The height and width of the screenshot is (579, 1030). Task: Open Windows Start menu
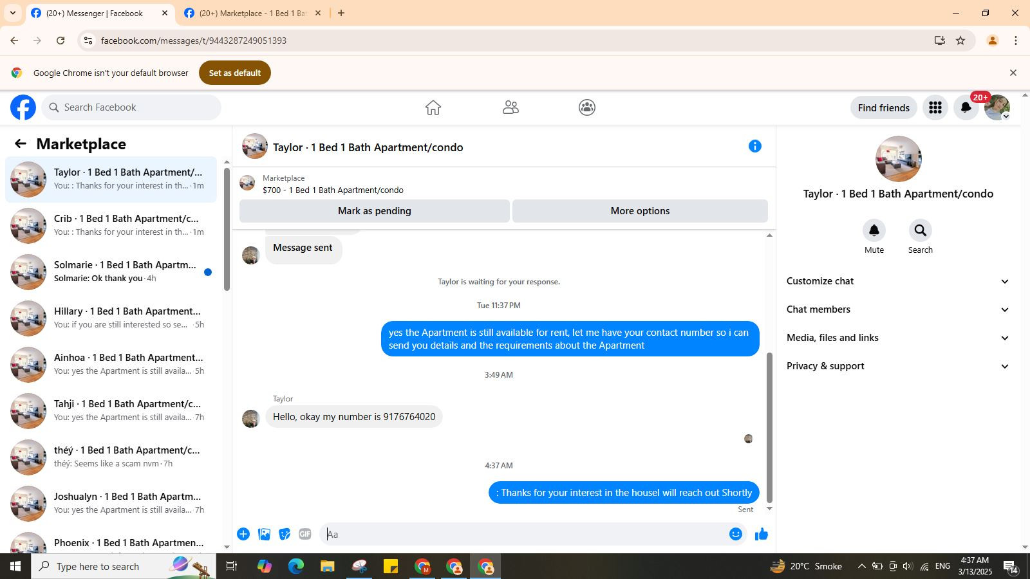point(15,566)
